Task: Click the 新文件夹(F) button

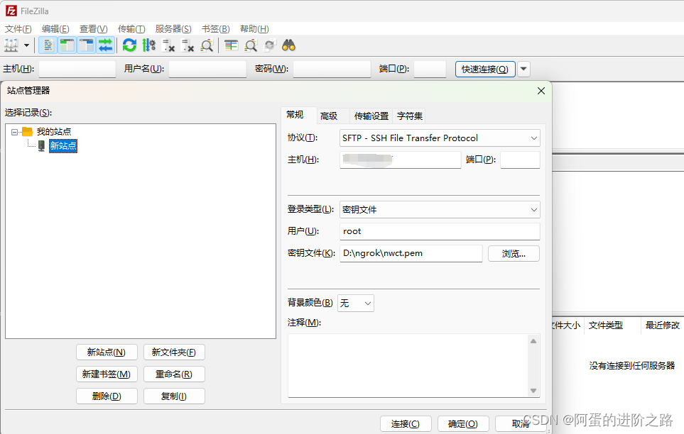Action: (174, 352)
